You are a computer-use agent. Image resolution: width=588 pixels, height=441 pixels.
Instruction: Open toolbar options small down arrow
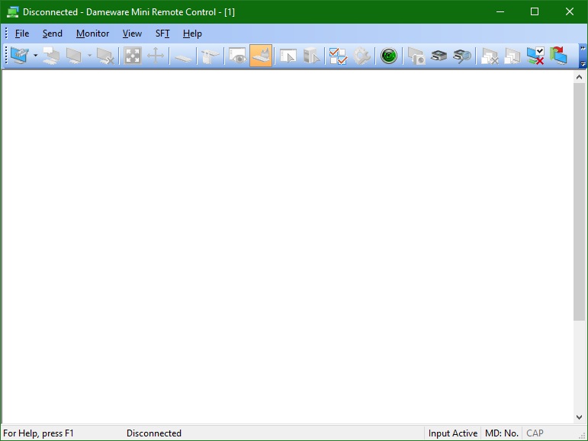(583, 64)
